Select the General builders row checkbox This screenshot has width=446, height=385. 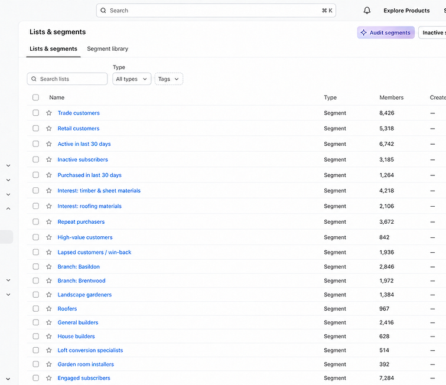(35, 322)
